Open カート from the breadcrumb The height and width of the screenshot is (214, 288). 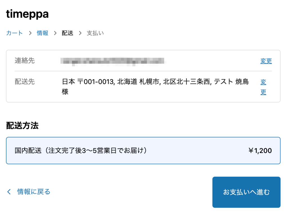14,33
